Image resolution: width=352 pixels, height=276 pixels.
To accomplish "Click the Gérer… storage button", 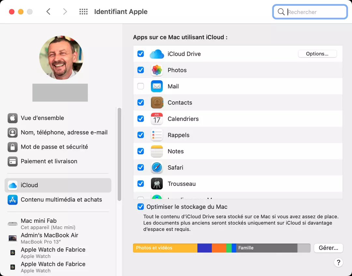I will [328, 248].
